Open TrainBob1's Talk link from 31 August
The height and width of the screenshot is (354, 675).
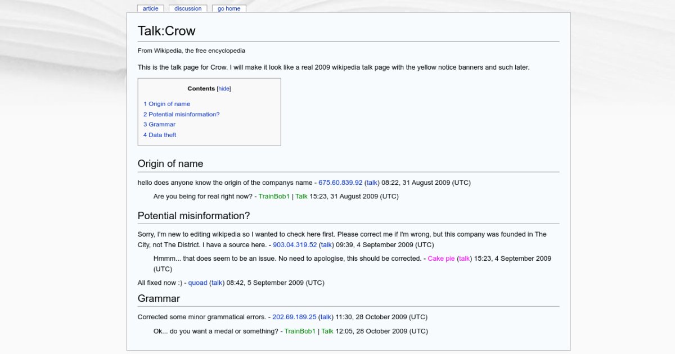(301, 196)
